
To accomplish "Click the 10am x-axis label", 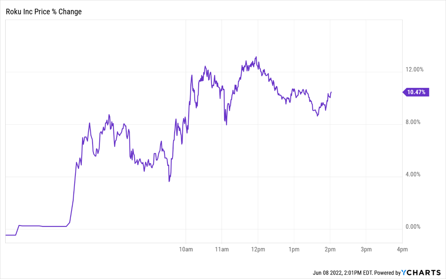I will coord(186,249).
